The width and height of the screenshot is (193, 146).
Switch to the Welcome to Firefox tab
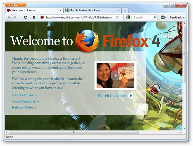pos(35,10)
